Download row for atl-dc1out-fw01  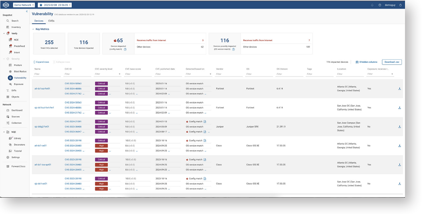(399, 88)
